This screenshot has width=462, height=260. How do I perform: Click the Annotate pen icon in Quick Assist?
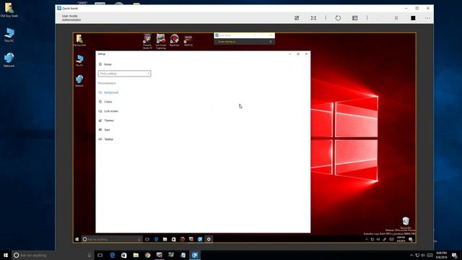coord(297,18)
